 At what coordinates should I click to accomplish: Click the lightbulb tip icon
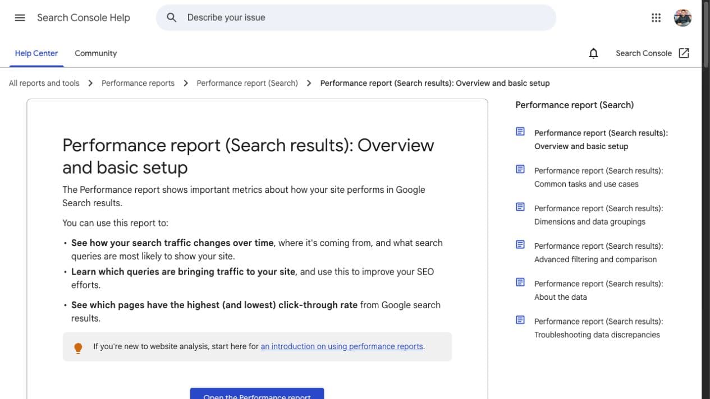[x=78, y=348]
